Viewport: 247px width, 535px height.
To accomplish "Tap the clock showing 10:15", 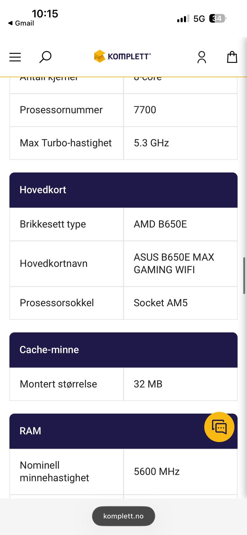I will 45,14.
